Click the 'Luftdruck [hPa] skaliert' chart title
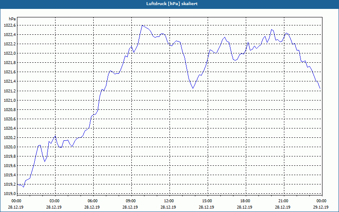Screen dimensions: 339x212 [x=172, y=4]
